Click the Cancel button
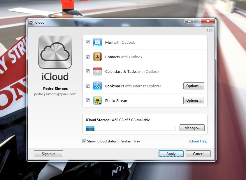This screenshot has height=180, width=246. 198,154
